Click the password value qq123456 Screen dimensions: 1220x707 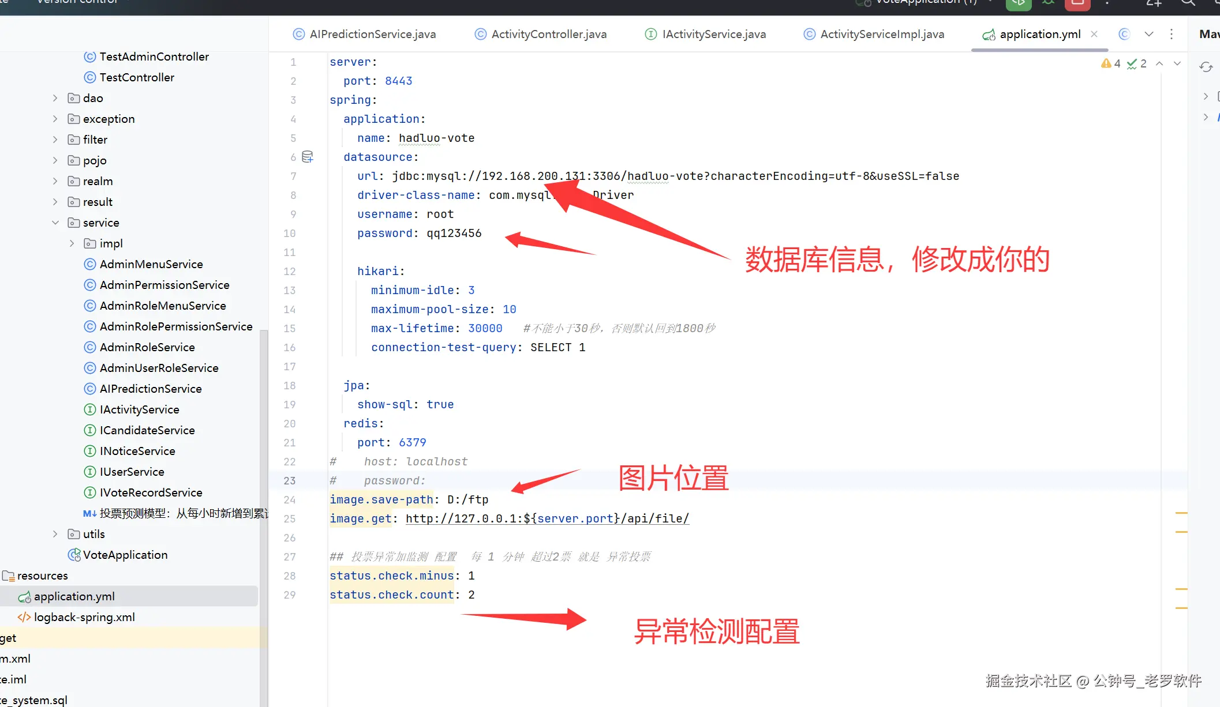[x=454, y=233]
